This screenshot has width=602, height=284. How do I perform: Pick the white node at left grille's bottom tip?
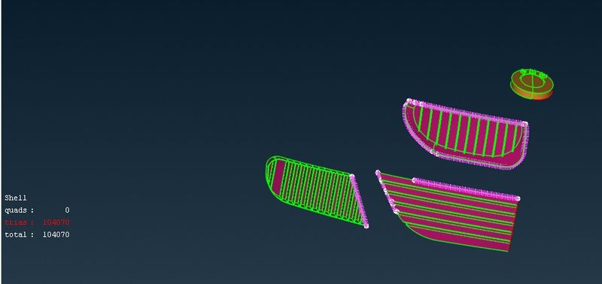366,226
